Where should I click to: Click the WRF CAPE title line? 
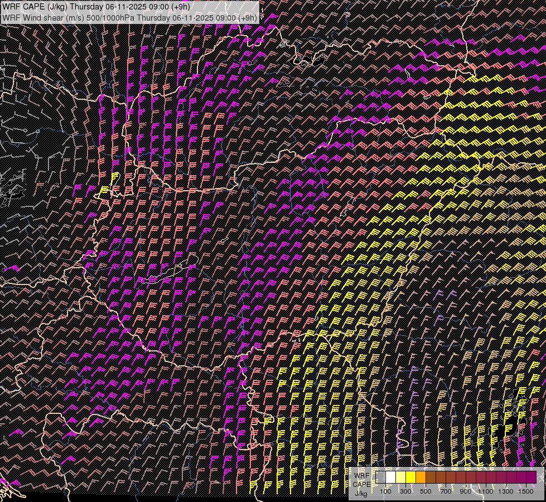[x=96, y=7]
